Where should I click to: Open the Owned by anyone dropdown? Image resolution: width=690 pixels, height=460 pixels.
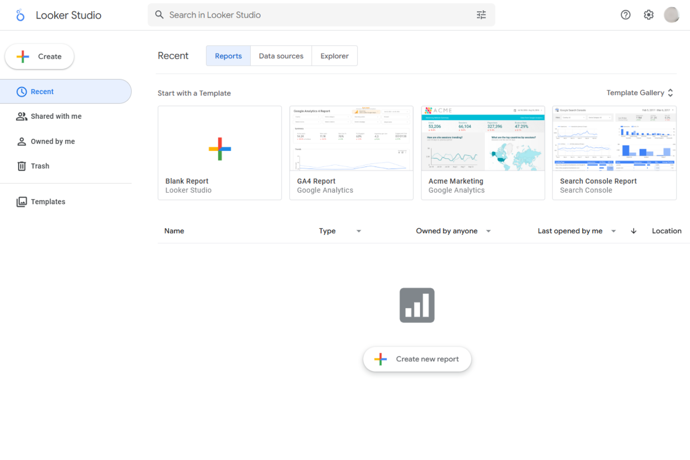click(488, 231)
